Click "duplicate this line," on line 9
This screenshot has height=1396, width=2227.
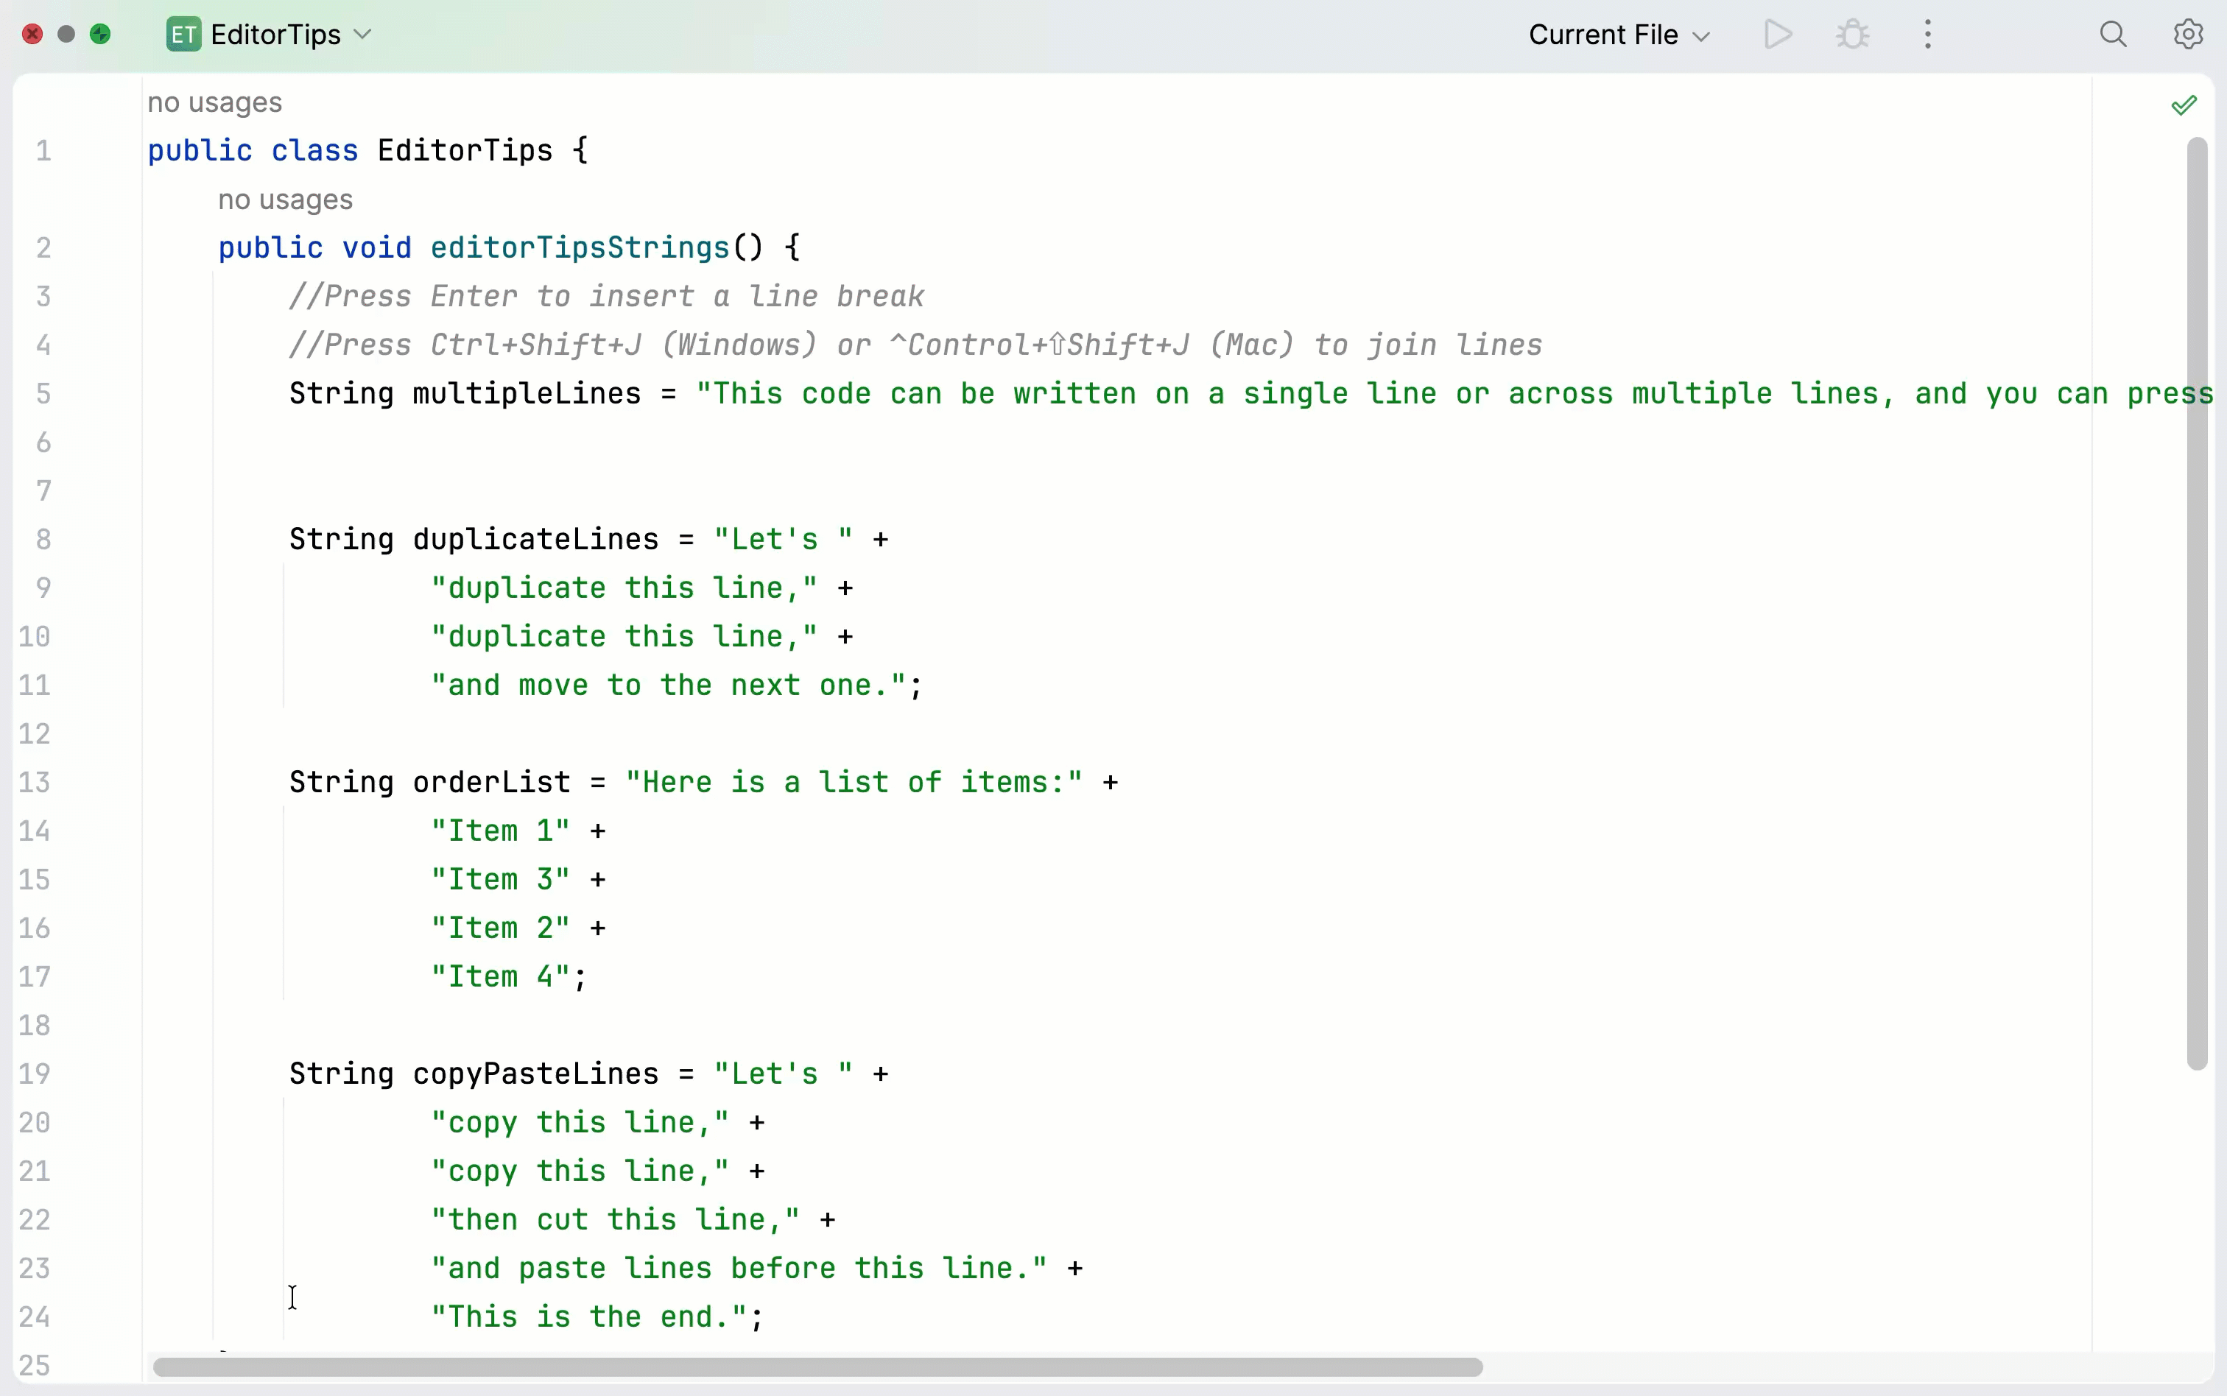pyautogui.click(x=625, y=588)
